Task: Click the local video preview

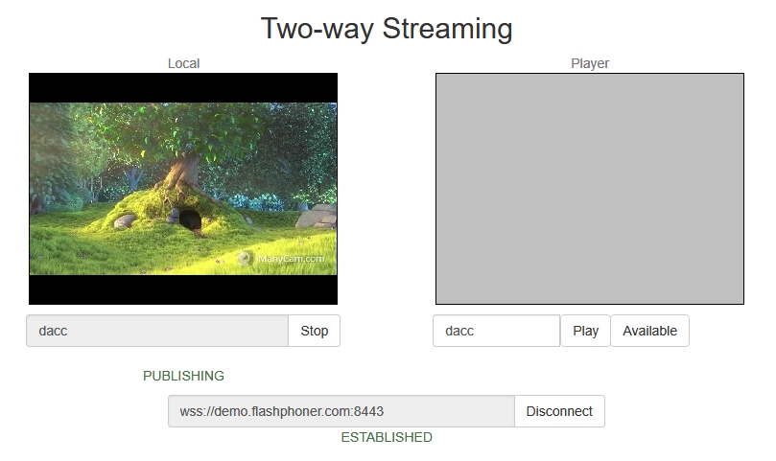Action: 183,189
